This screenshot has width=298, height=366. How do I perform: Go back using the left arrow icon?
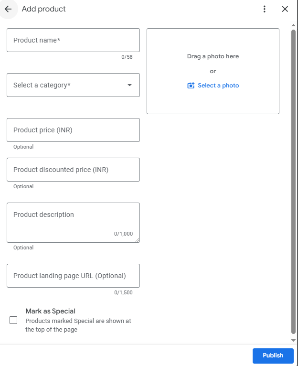coord(8,9)
